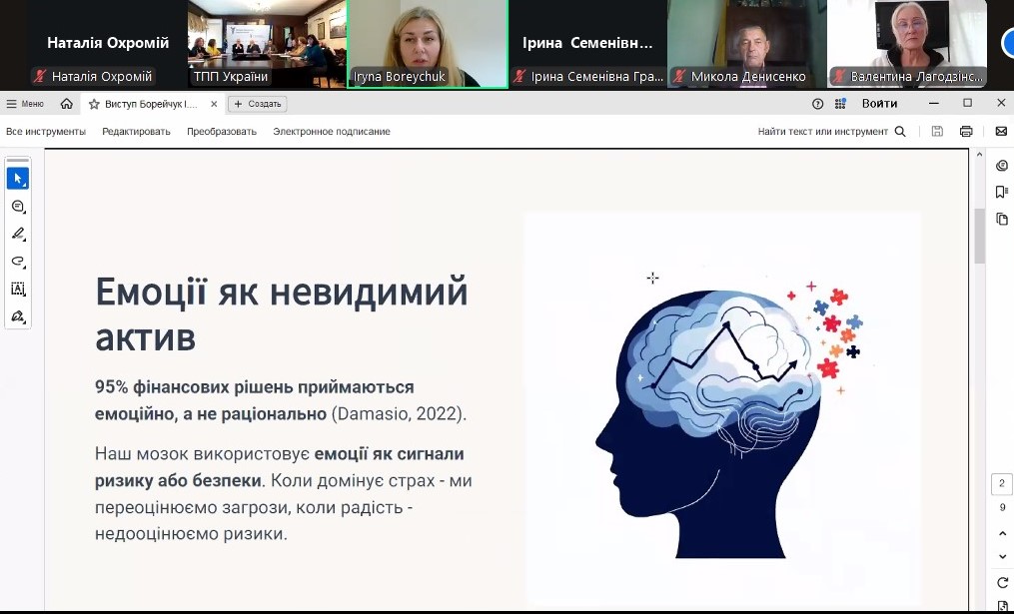Open the Меню hamburger menu
The image size is (1014, 614).
click(25, 104)
